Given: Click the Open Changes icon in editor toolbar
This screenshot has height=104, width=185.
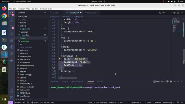Looking at the screenshot, I should (x=160, y=13).
